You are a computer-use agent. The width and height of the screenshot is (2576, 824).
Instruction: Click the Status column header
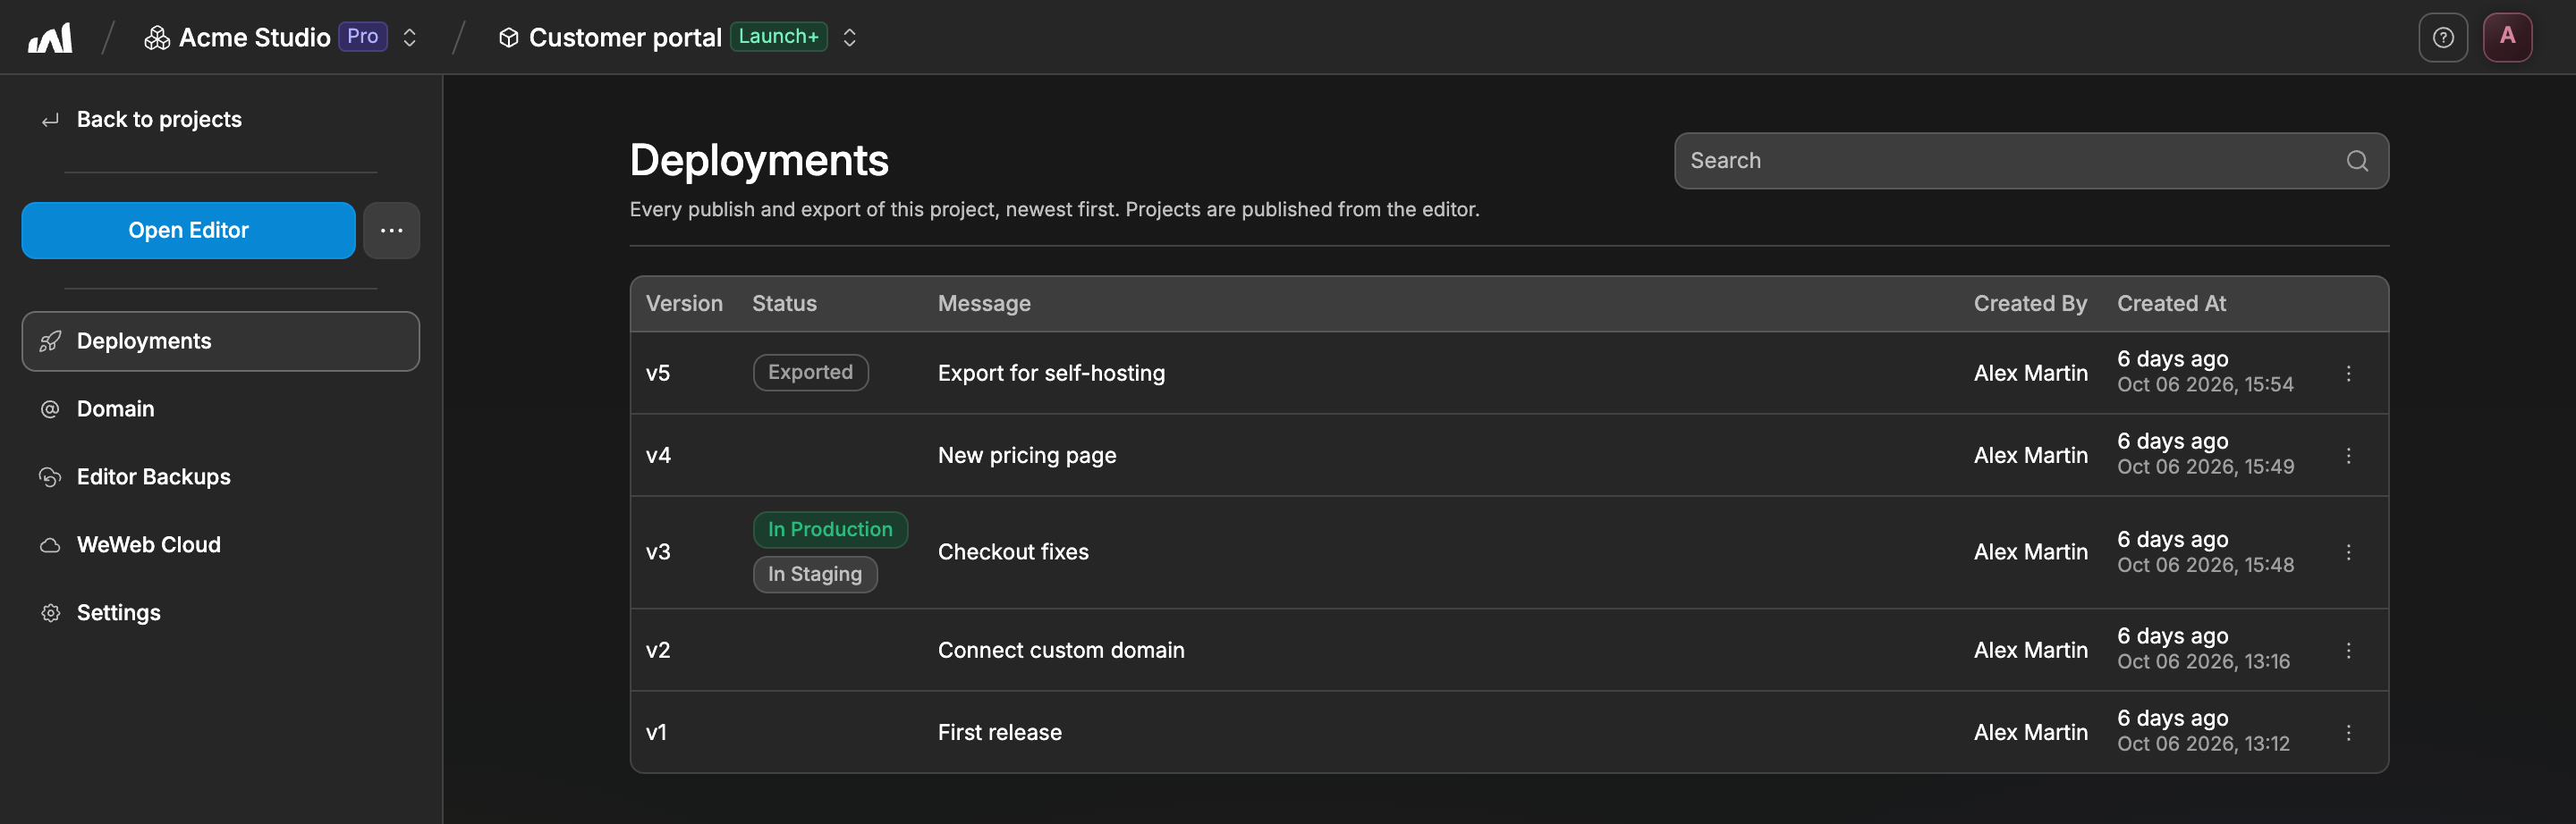(x=784, y=304)
